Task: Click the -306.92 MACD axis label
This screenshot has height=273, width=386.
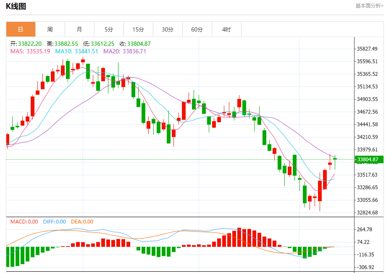Action: (x=365, y=267)
